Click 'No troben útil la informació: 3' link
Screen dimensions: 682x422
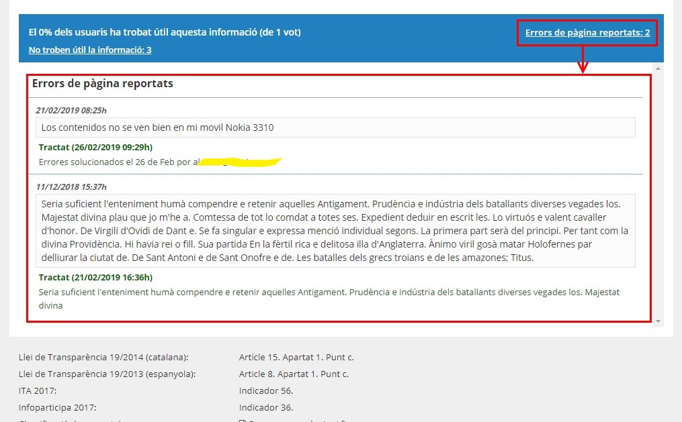coord(90,50)
